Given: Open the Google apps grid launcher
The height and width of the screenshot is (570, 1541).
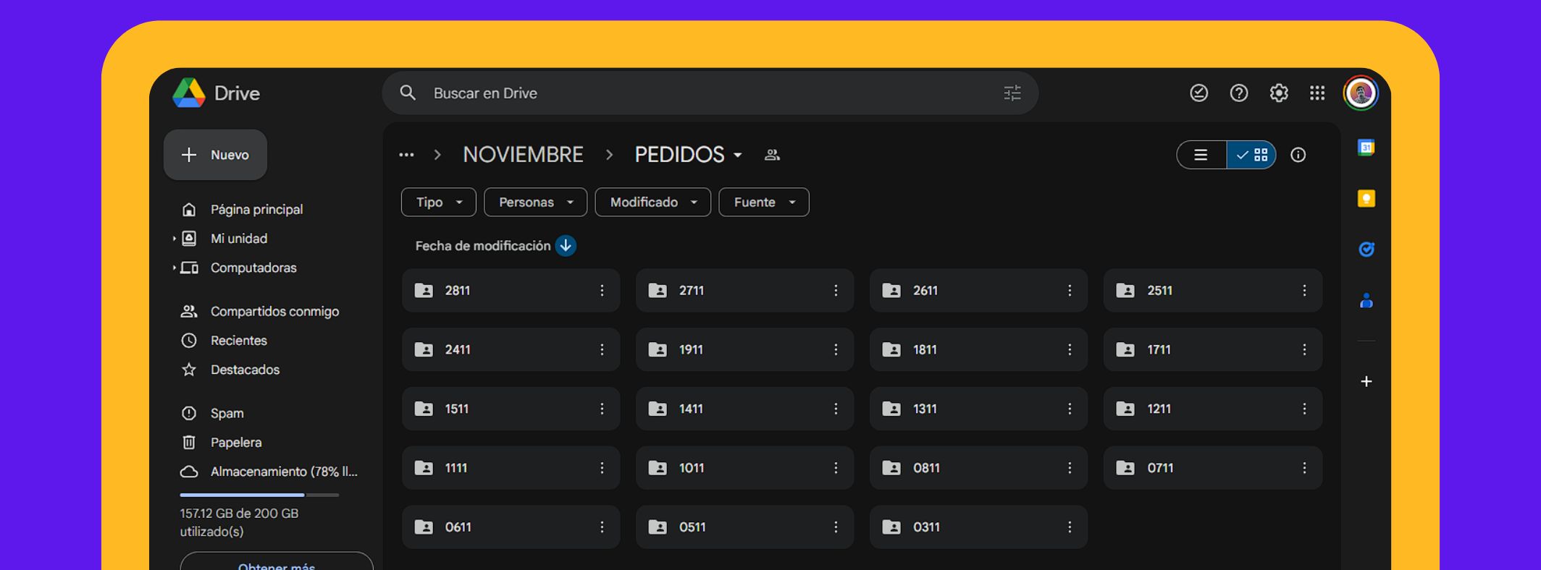Looking at the screenshot, I should pos(1317,93).
